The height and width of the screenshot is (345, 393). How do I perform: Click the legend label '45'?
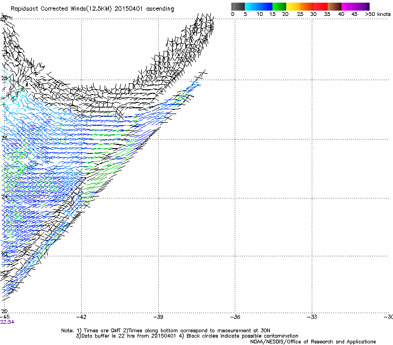[354, 14]
